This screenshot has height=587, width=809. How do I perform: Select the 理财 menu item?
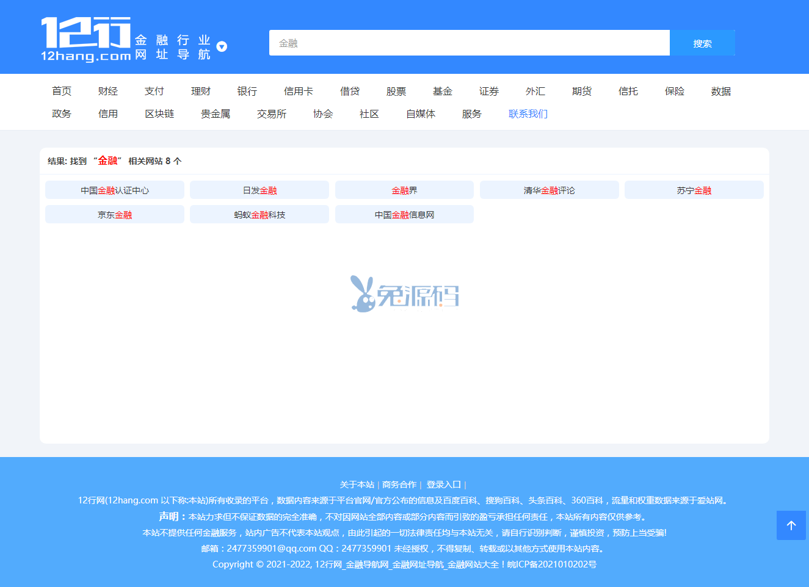tap(201, 91)
